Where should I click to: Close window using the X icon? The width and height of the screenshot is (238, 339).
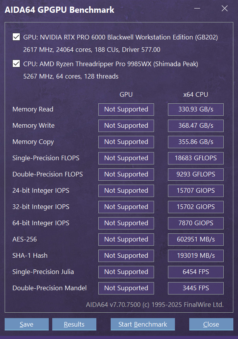224,9
